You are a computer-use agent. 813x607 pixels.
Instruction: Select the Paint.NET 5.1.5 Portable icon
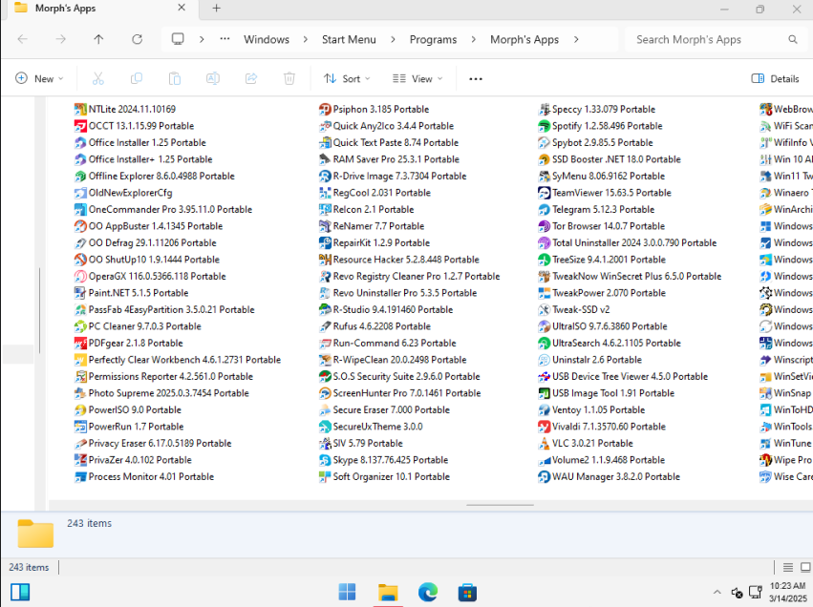pyautogui.click(x=80, y=293)
